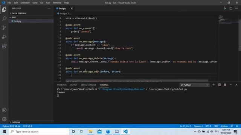
Task: Change indentation via Spaces: 4
Action: pyautogui.click(x=198, y=126)
